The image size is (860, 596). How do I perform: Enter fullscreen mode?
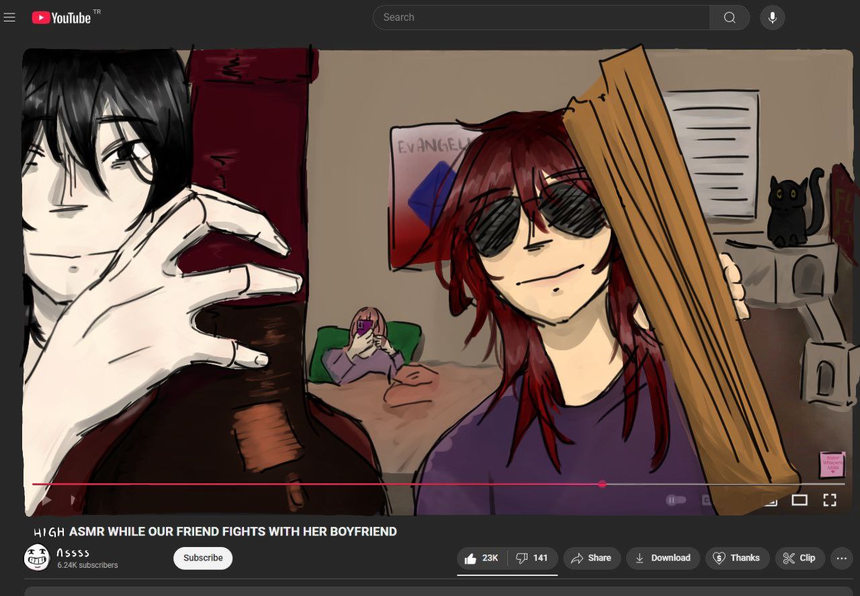click(830, 500)
